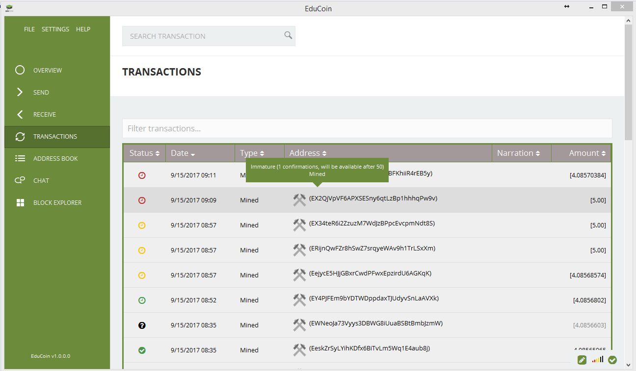Select the TRANSACTIONS sidebar item

coord(57,137)
